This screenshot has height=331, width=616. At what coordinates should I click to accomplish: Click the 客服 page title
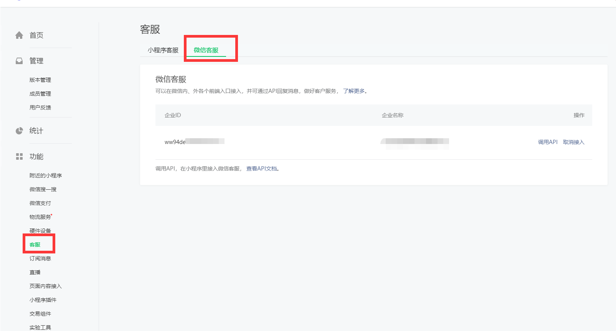click(x=150, y=29)
